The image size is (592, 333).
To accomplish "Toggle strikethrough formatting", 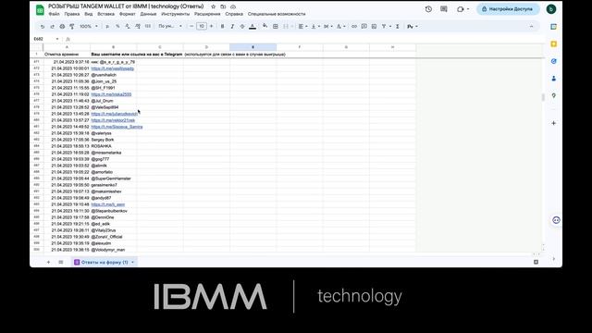I will pyautogui.click(x=242, y=27).
